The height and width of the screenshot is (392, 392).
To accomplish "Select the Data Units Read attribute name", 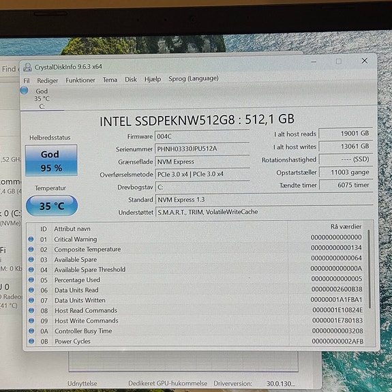I will point(76,290).
